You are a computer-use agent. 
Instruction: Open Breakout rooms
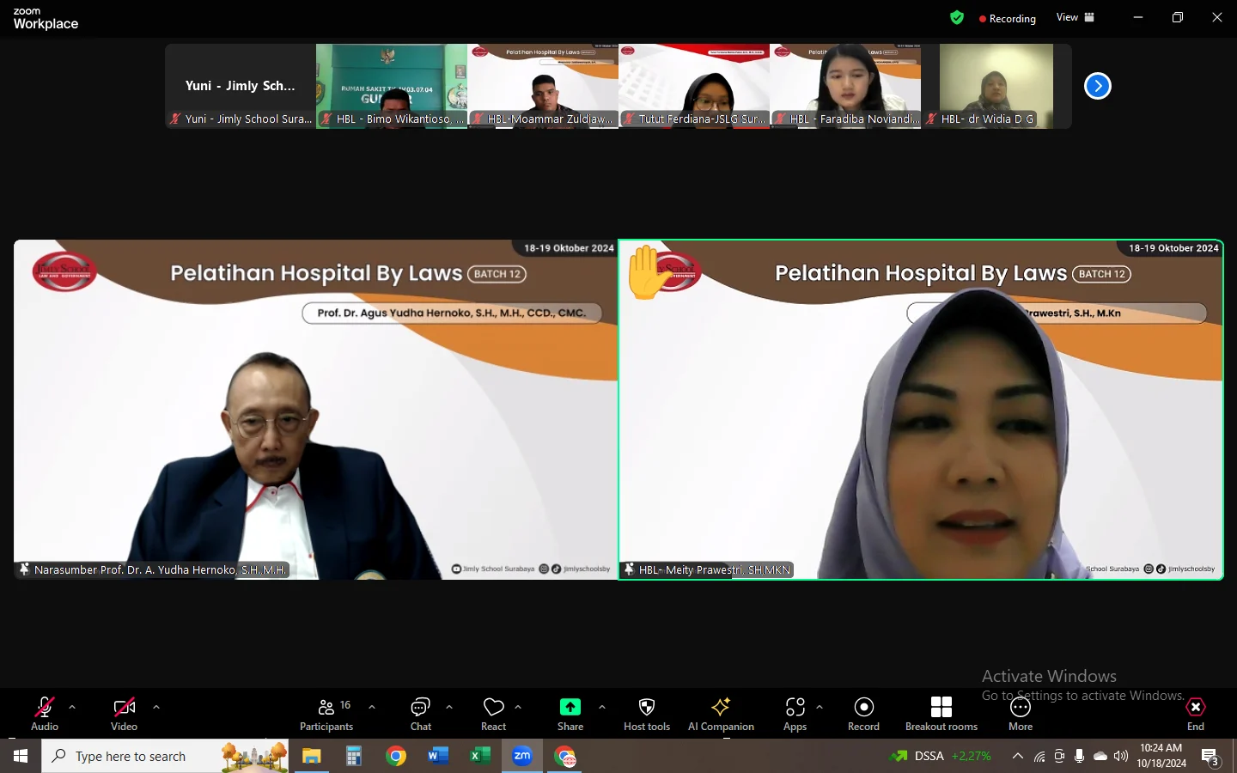tap(941, 713)
